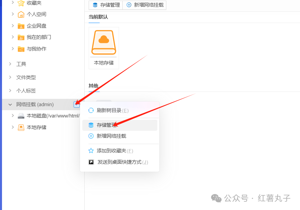Click the 与我协作 share folder icon
Viewport: 300px width, 210px height.
[21, 49]
